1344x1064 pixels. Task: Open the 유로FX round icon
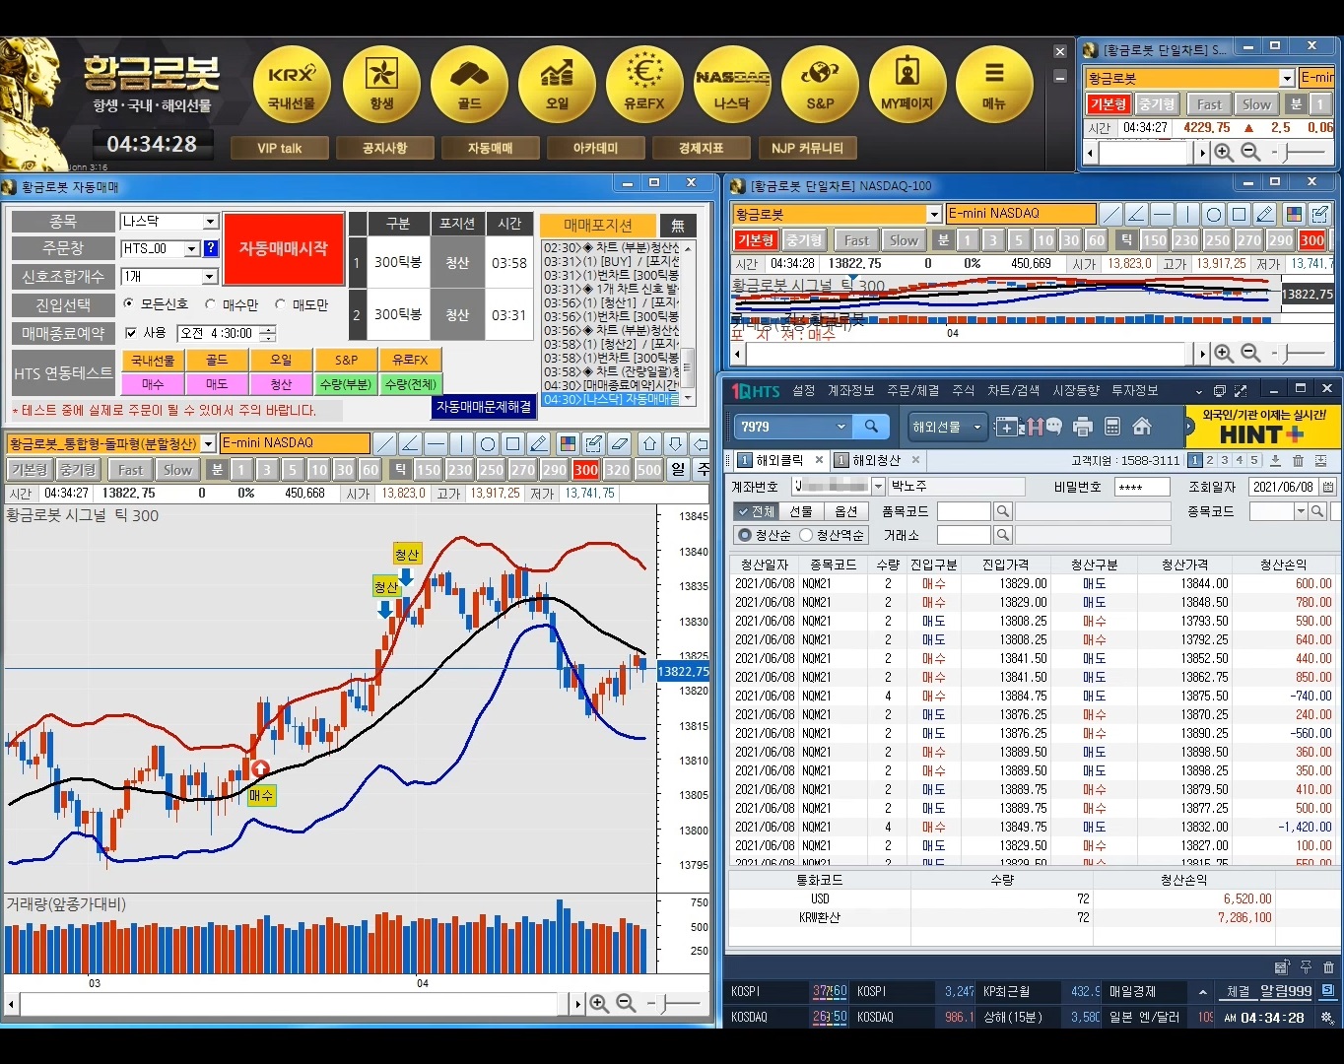click(644, 86)
